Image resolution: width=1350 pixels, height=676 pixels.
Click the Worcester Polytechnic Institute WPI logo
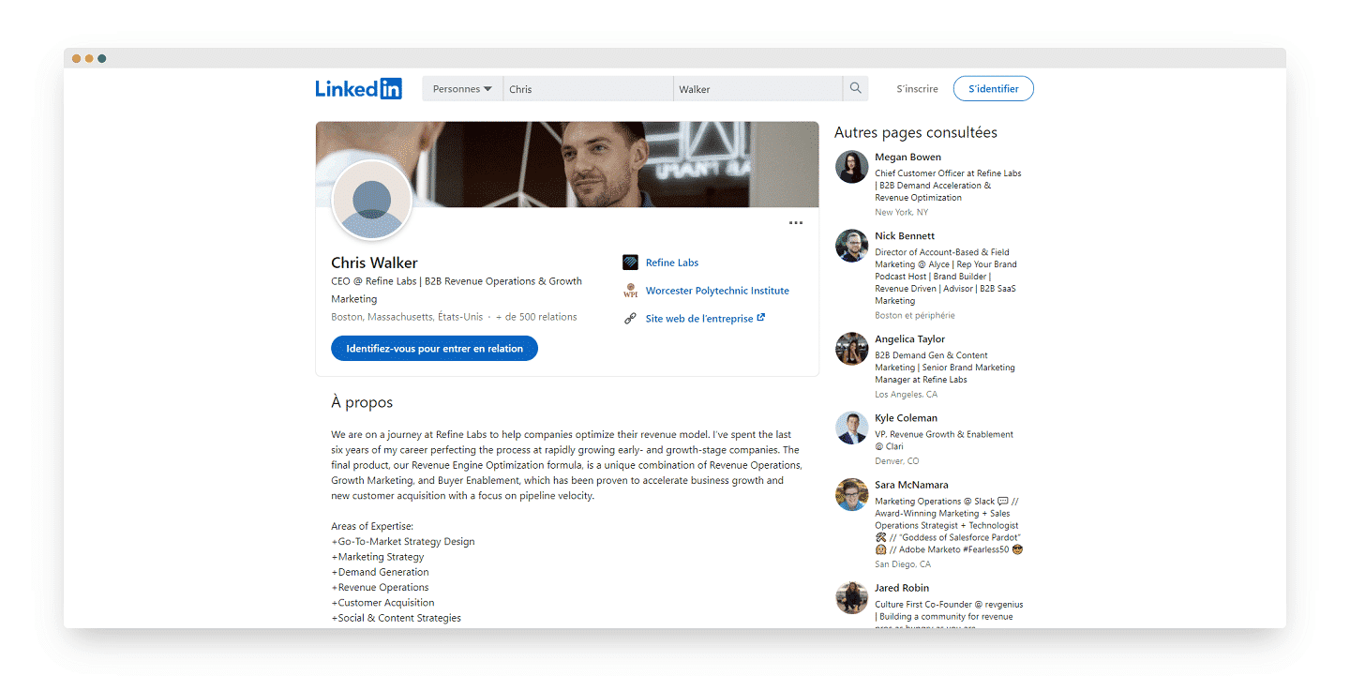(x=630, y=291)
